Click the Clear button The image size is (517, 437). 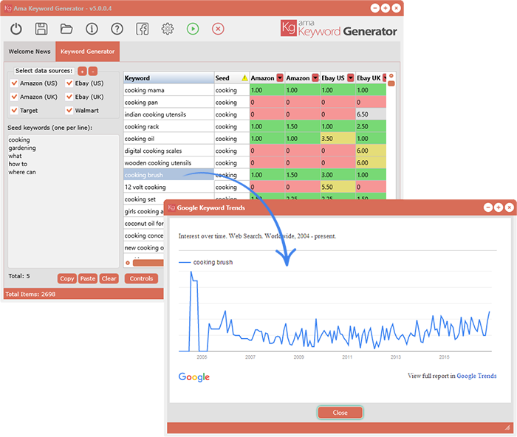pos(109,278)
